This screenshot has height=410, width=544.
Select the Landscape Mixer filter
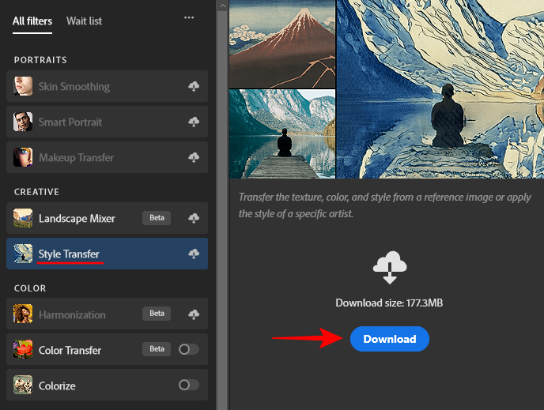click(108, 218)
